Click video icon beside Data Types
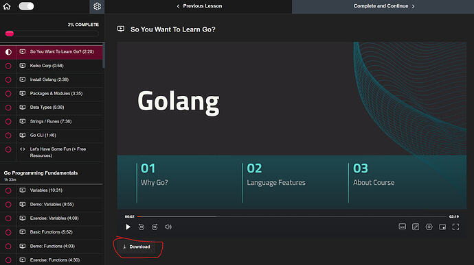The width and height of the screenshot is (474, 265). click(x=23, y=107)
